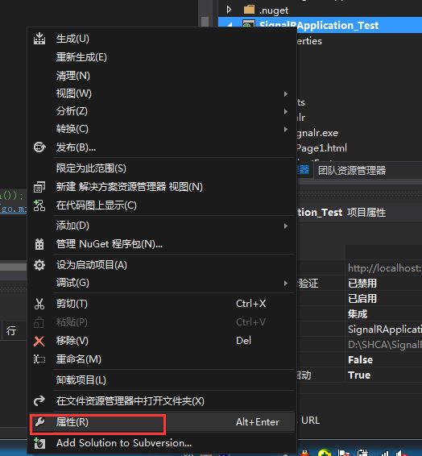This screenshot has width=422, height=456.
Task: Click the wrench properties icon
Action: pyautogui.click(x=39, y=421)
